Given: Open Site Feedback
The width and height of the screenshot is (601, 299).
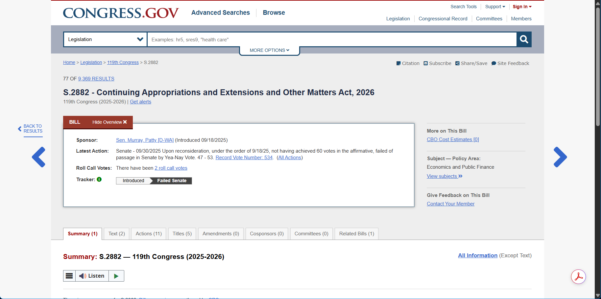Looking at the screenshot, I should [510, 63].
